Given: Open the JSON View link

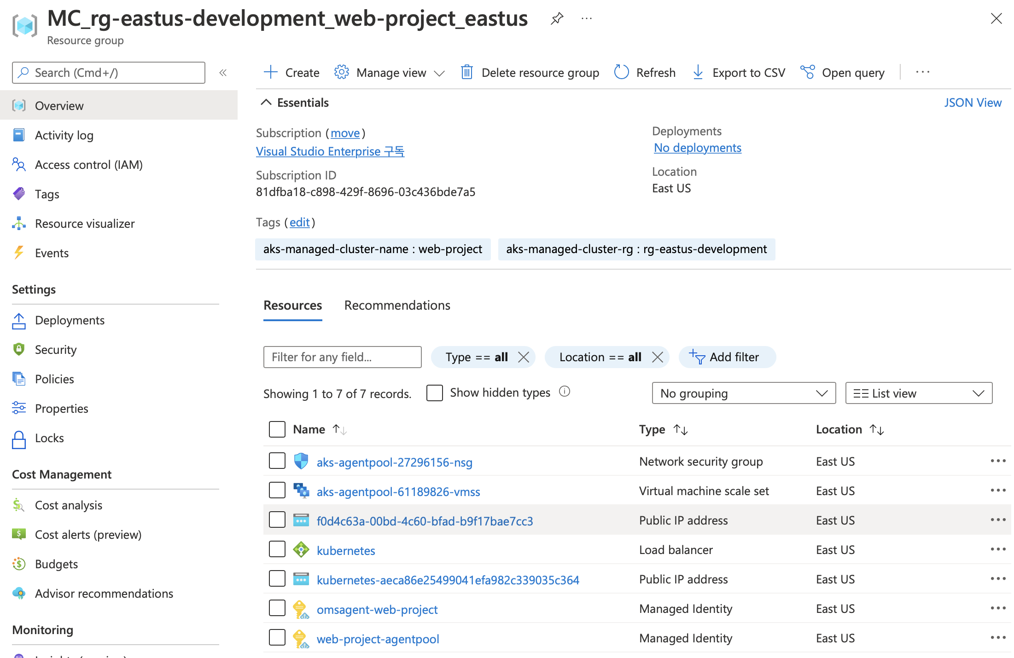Looking at the screenshot, I should pos(973,103).
